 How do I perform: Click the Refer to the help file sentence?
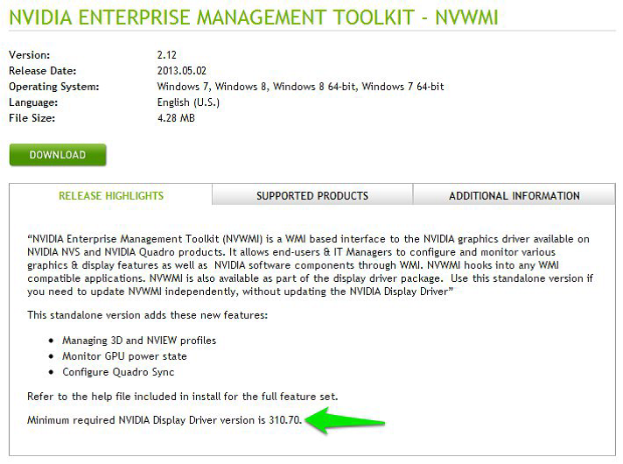182,397
